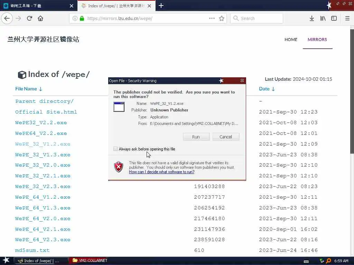The width and height of the screenshot is (354, 265).
Task: Switch to Index of /wepe/ taskbar window
Action: (41, 261)
